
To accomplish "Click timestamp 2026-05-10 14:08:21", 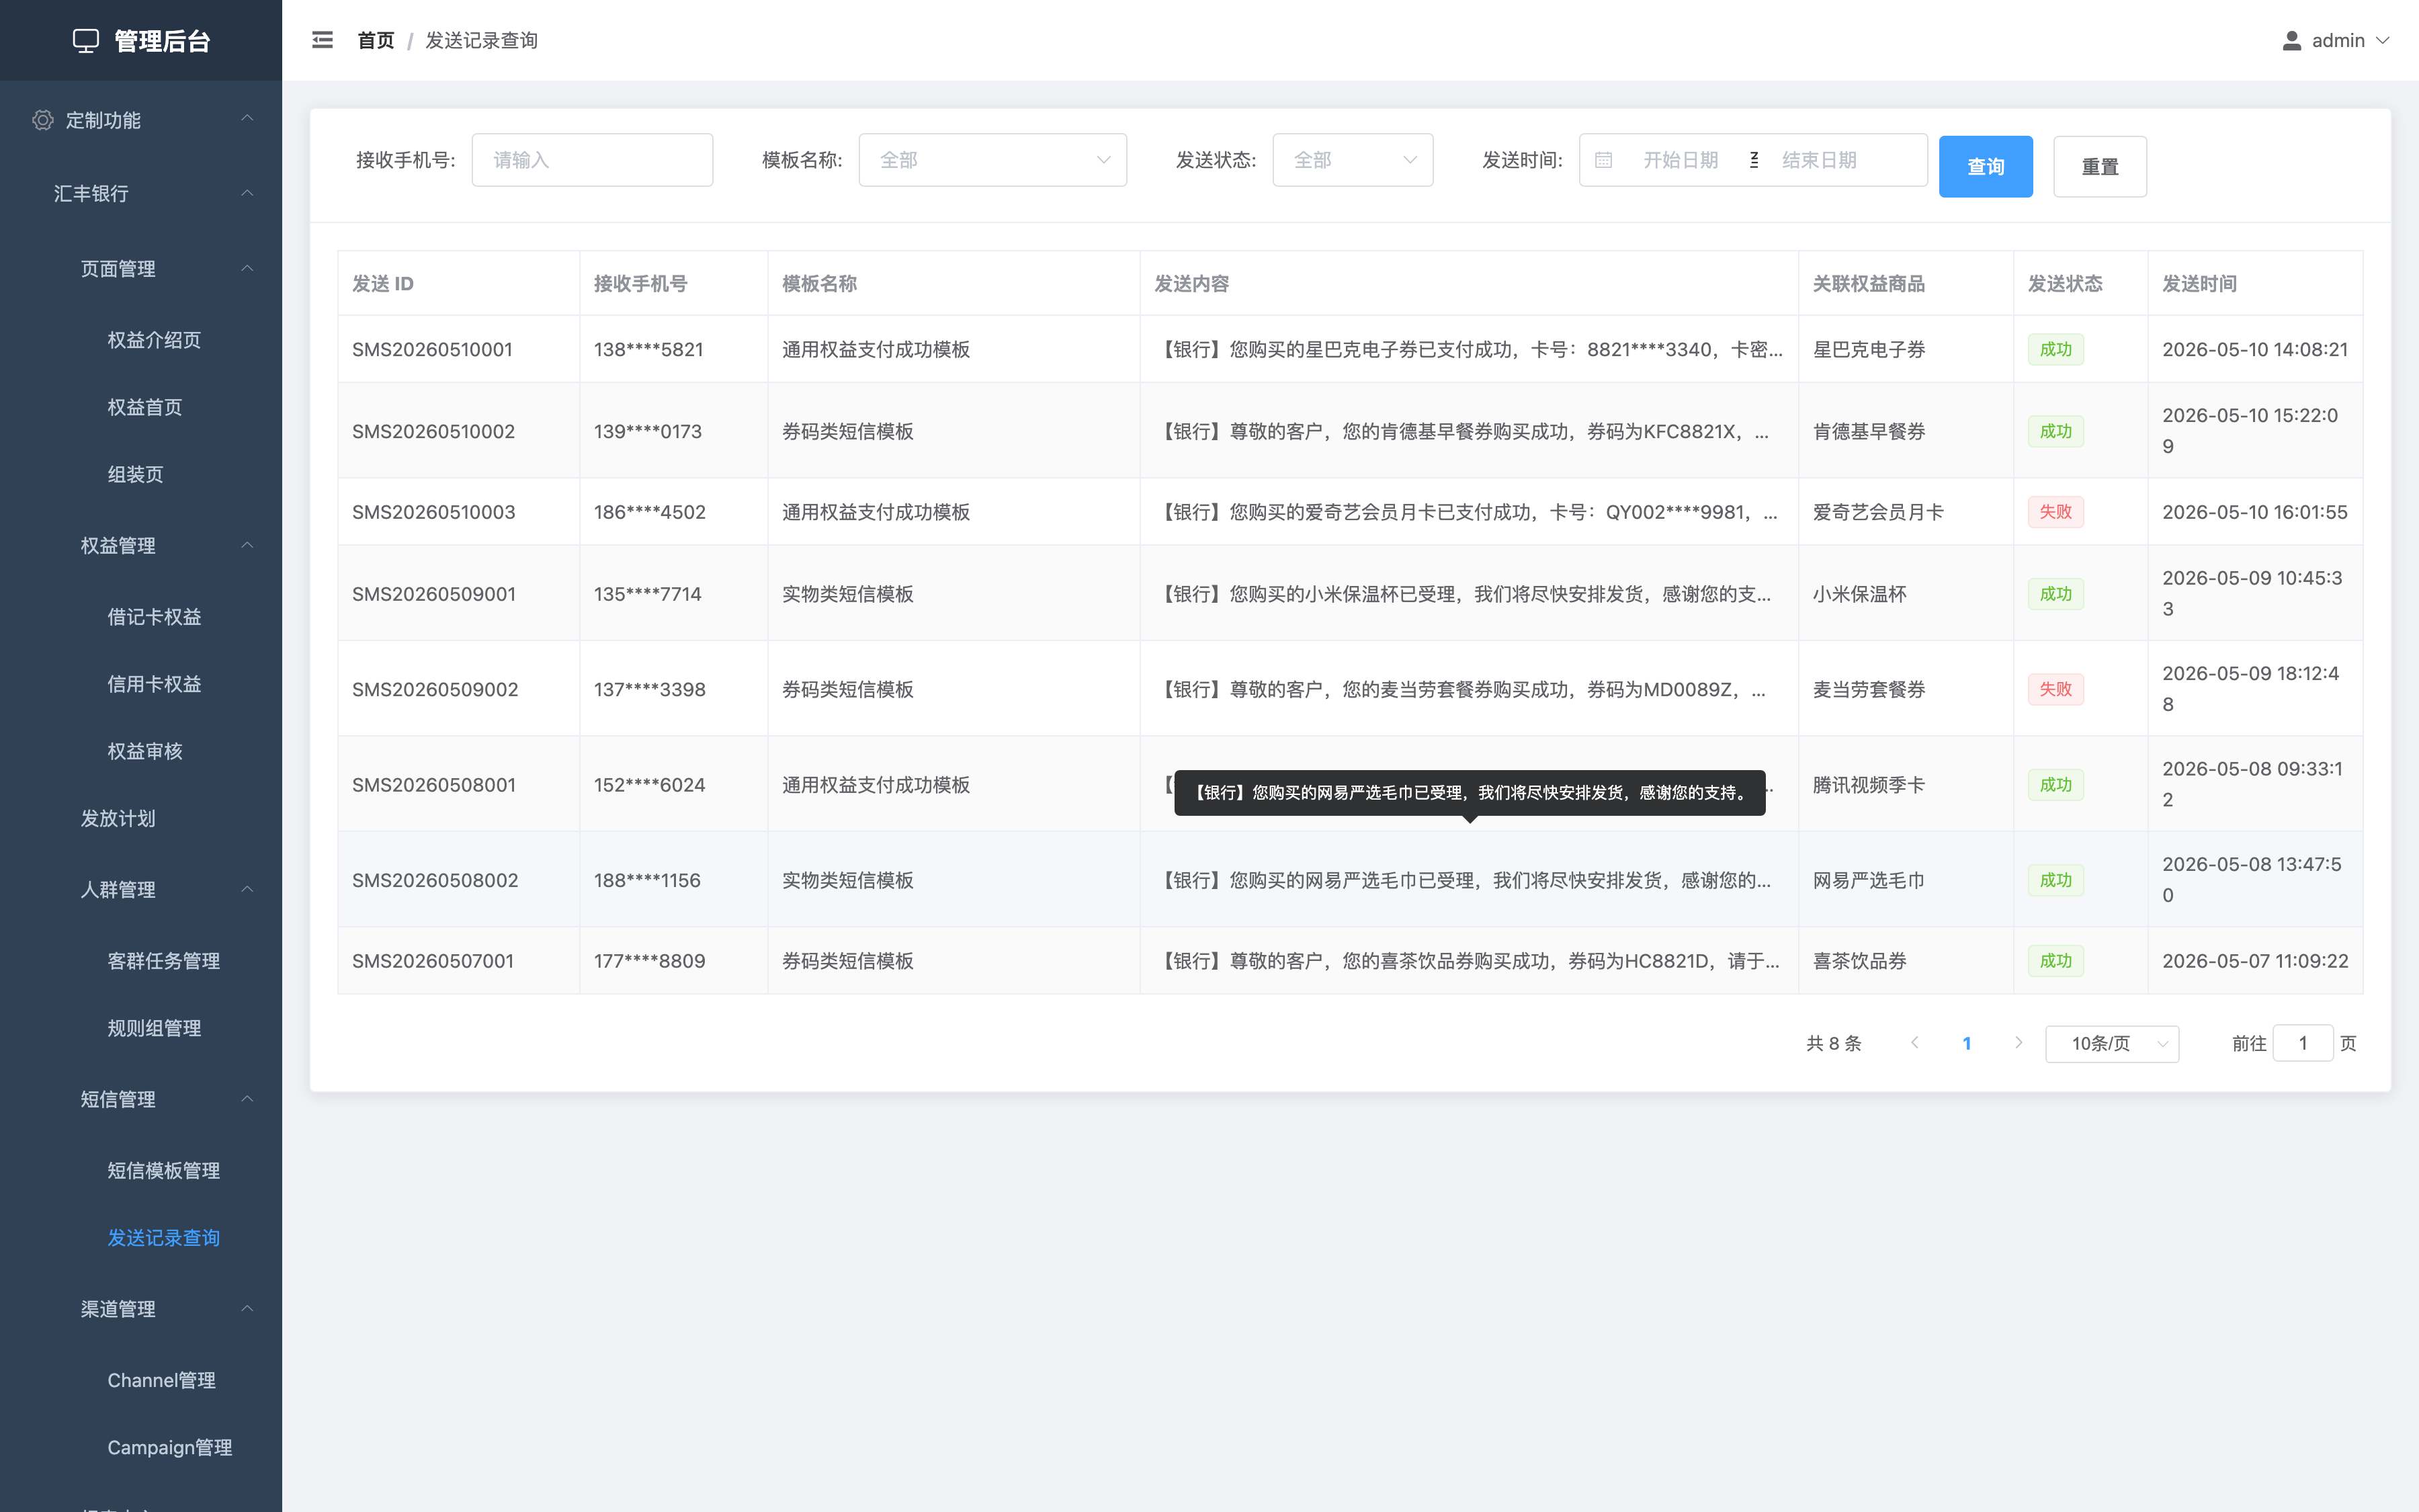I will click(2255, 349).
